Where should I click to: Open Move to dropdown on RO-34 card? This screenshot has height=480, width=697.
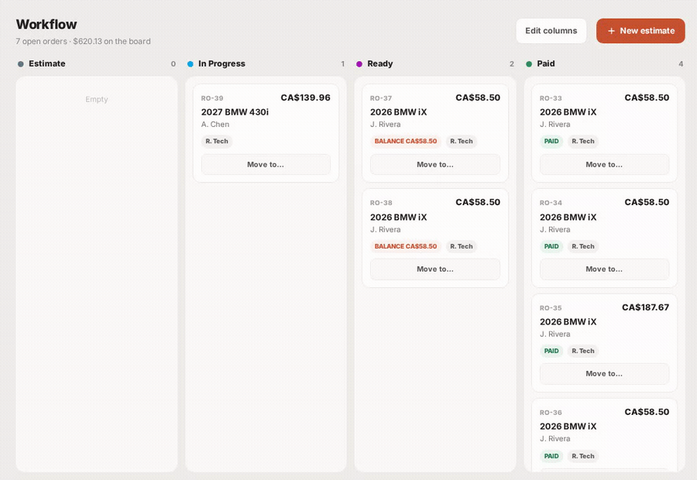pos(604,269)
